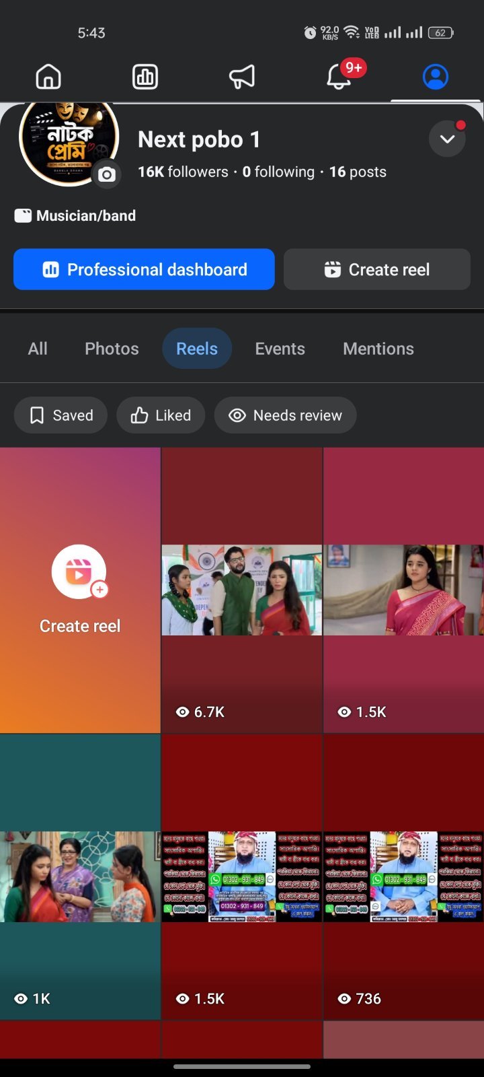Toggle the Liked filter chip

161,415
